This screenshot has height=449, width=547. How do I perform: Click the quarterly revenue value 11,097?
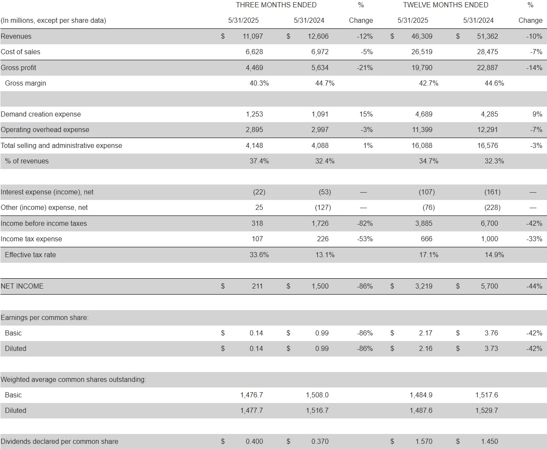(x=253, y=37)
